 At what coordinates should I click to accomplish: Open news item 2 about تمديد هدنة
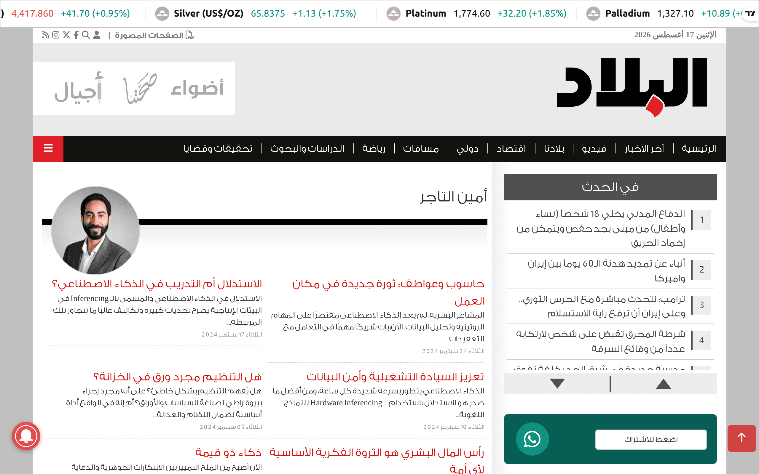tap(606, 270)
